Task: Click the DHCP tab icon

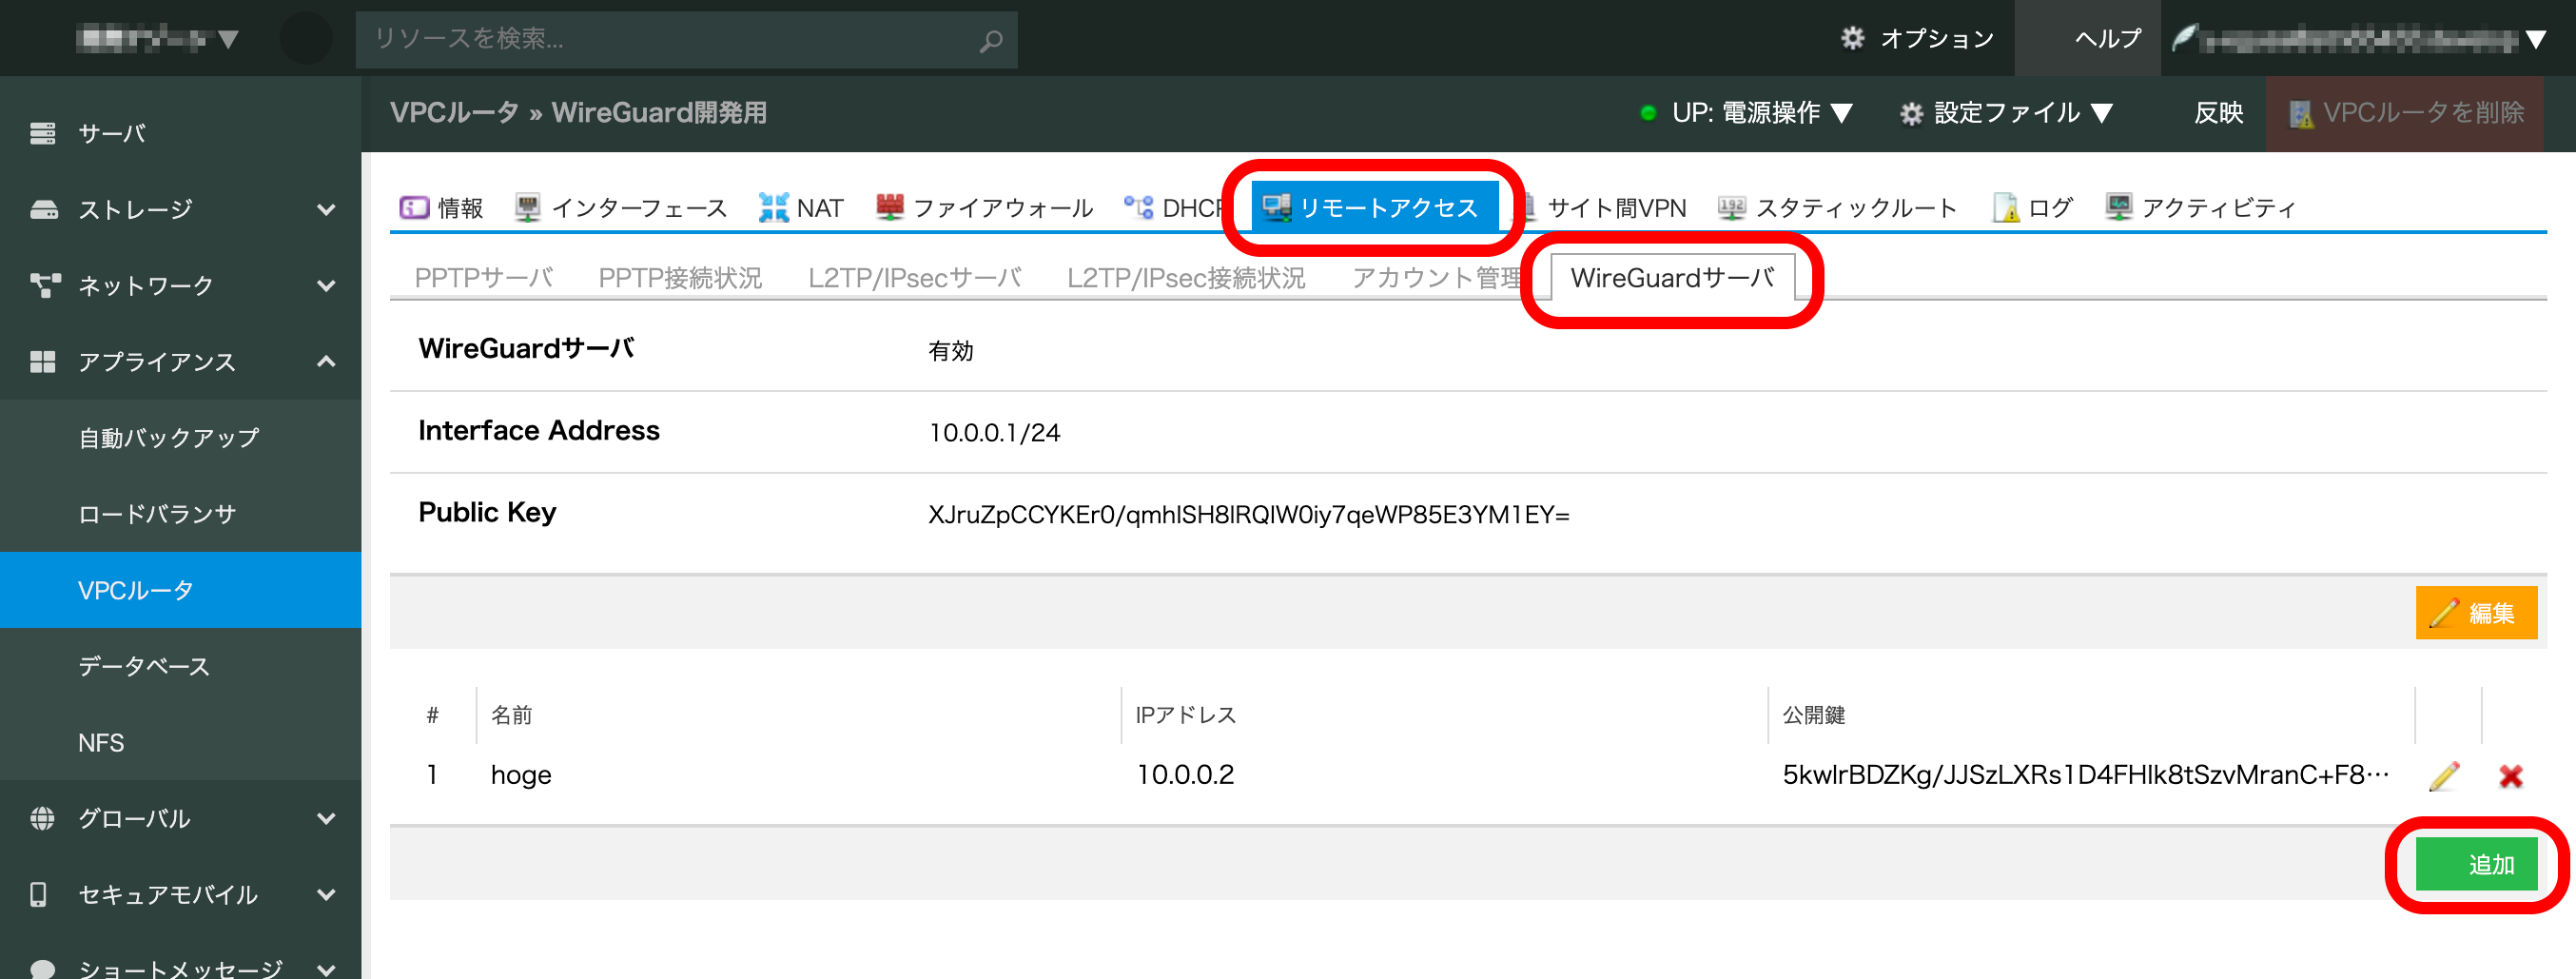Action: [1140, 207]
